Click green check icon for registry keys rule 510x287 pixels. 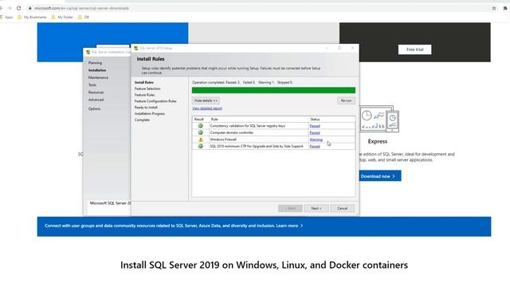pyautogui.click(x=200, y=126)
